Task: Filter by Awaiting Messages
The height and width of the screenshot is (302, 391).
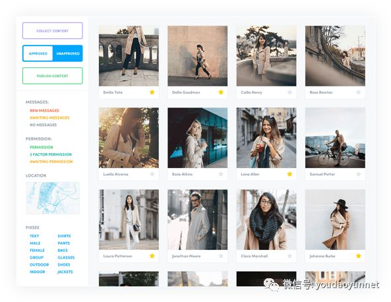Action: coord(49,118)
